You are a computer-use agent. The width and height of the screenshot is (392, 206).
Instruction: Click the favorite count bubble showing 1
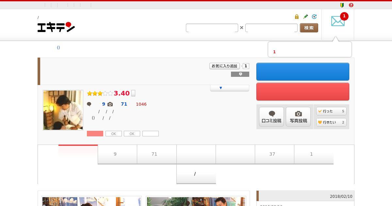point(246,66)
